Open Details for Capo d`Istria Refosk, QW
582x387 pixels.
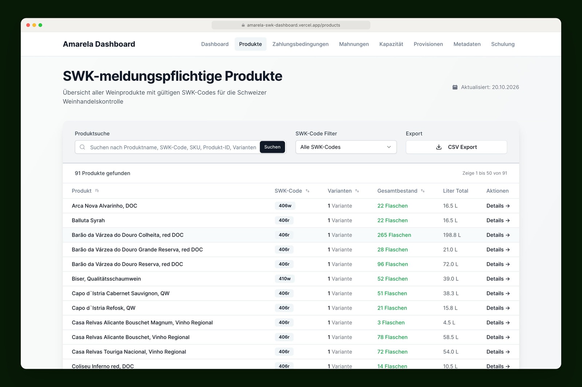pos(498,308)
